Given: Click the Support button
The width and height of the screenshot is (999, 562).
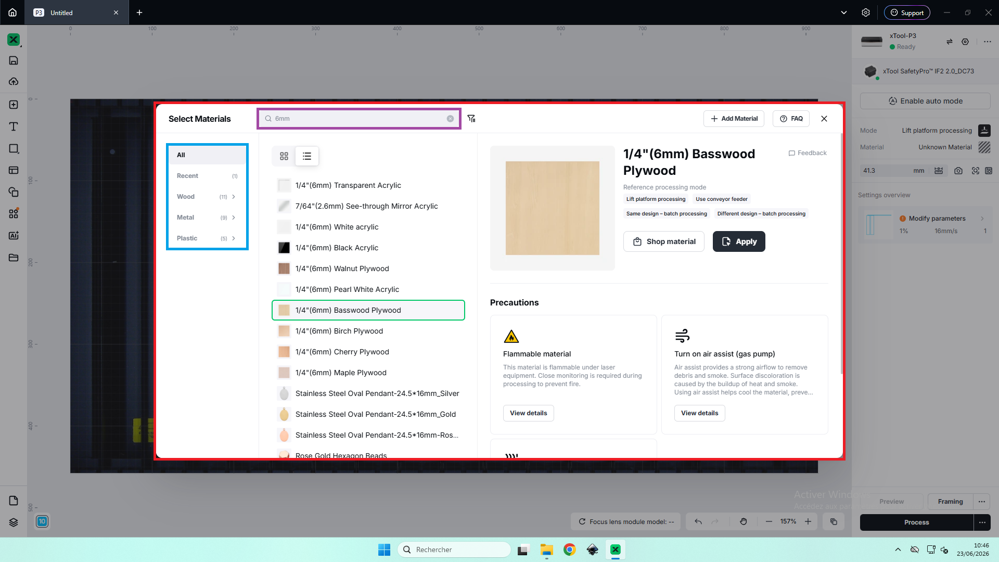Looking at the screenshot, I should point(907,12).
